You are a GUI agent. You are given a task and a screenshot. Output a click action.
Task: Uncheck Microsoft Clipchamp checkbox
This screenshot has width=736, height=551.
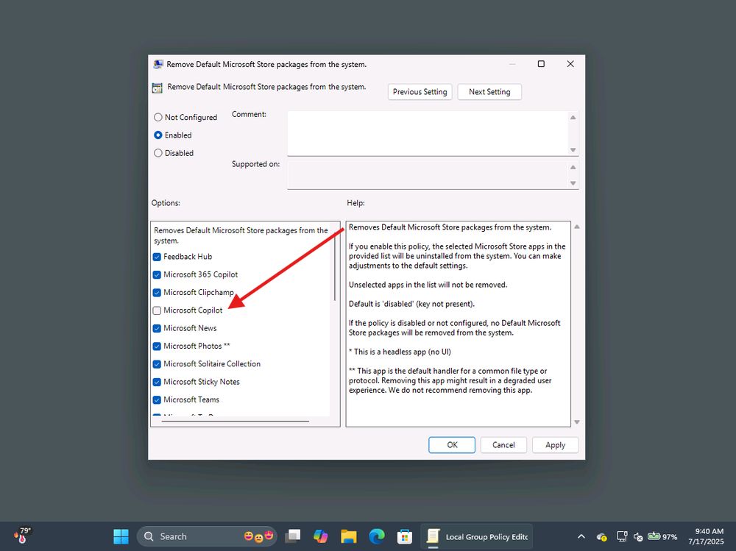tap(158, 292)
